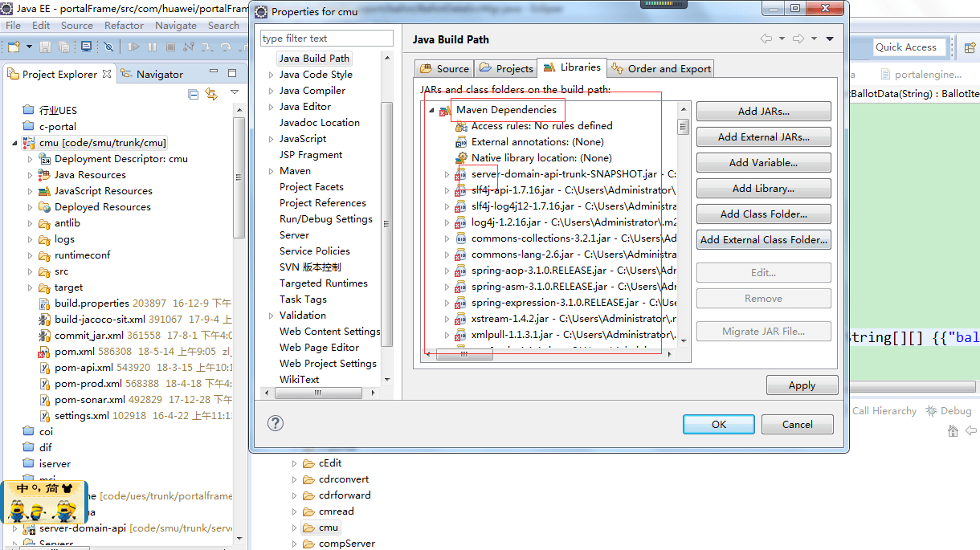The width and height of the screenshot is (980, 550).
Task: Collapse the Maven Dependencies tree node
Action: pyautogui.click(x=433, y=111)
